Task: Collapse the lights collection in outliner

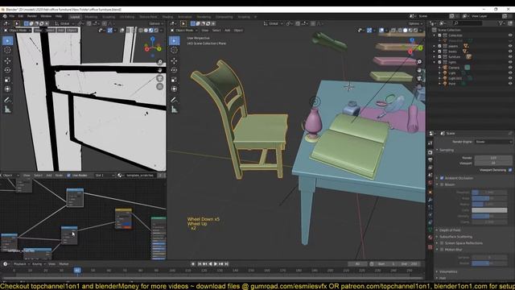Action: (x=435, y=62)
